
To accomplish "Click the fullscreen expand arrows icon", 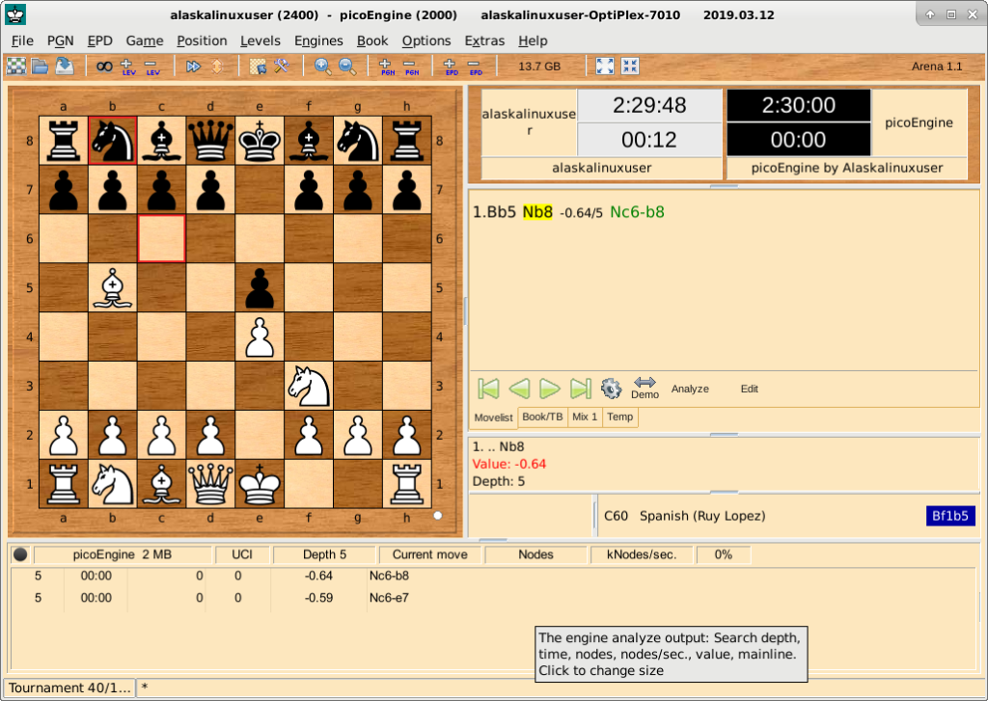I will tap(605, 67).
